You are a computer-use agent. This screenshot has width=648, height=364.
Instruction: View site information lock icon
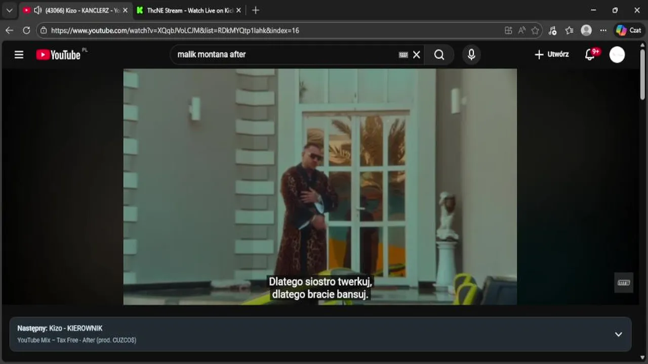(44, 30)
